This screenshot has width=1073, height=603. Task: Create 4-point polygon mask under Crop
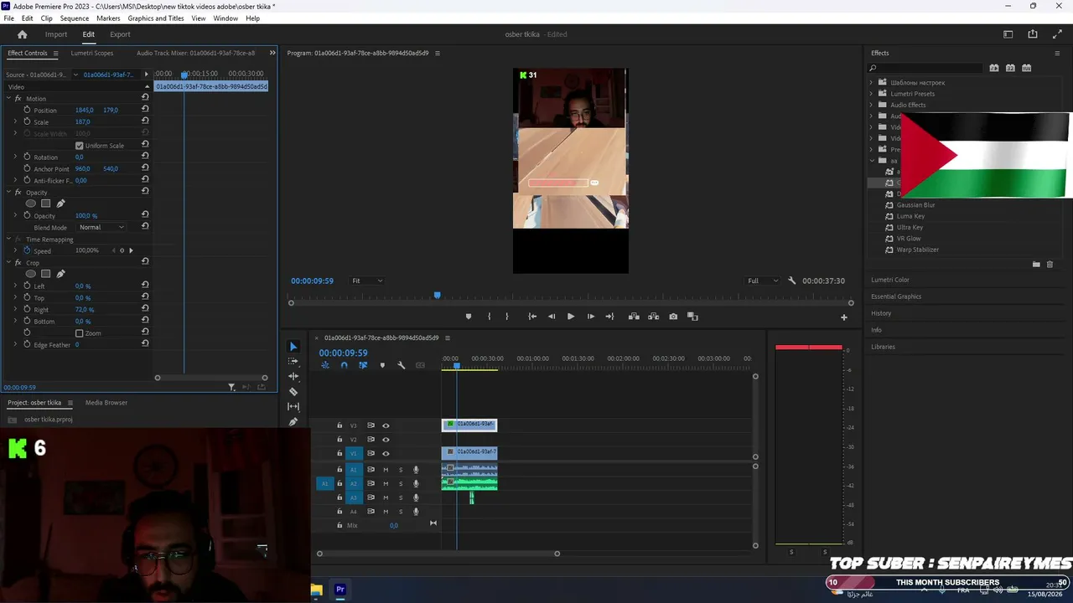pyautogui.click(x=46, y=274)
